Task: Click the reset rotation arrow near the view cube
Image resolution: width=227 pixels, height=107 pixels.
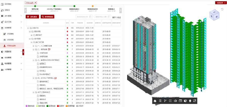Action: point(222,9)
